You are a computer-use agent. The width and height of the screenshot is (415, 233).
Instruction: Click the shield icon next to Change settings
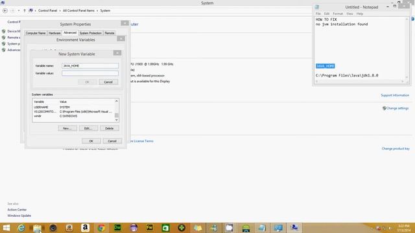click(x=384, y=108)
